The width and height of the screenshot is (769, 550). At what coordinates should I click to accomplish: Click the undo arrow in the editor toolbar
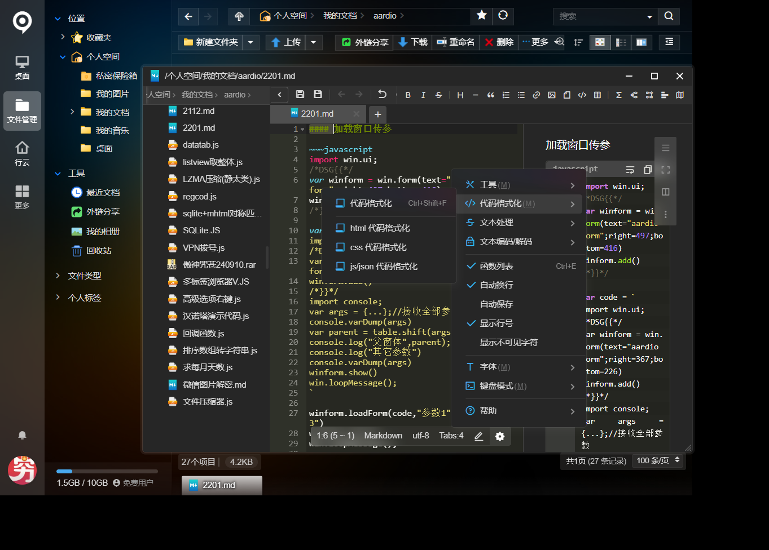click(x=383, y=95)
